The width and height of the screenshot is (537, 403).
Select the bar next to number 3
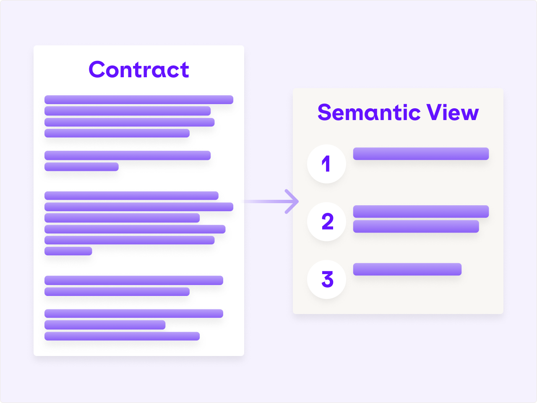coord(407,269)
